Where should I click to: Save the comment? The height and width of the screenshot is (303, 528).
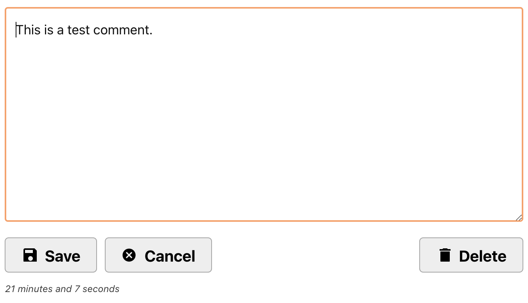(51, 255)
